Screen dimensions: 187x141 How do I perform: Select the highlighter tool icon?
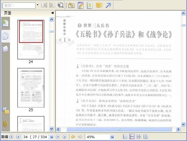point(72,5)
